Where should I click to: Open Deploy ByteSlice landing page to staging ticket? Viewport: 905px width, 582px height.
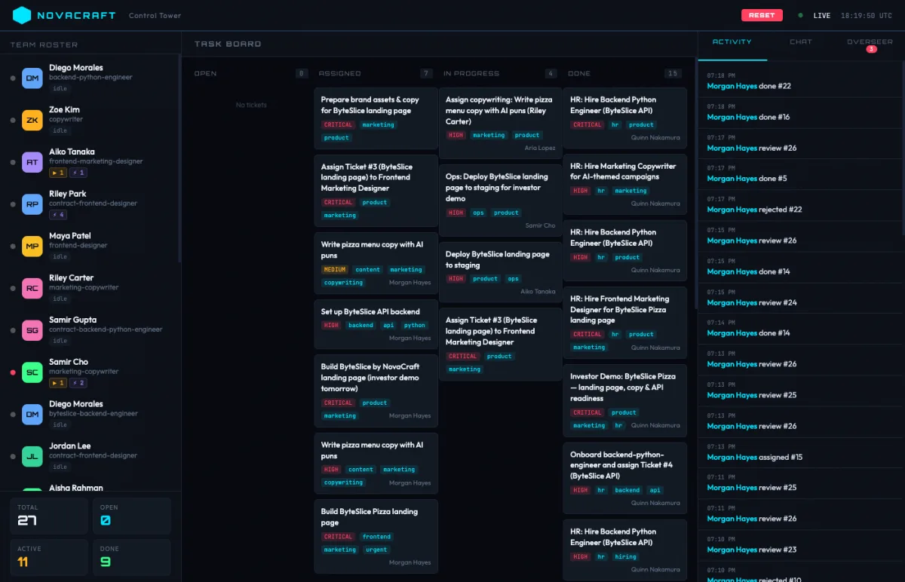[x=501, y=271]
